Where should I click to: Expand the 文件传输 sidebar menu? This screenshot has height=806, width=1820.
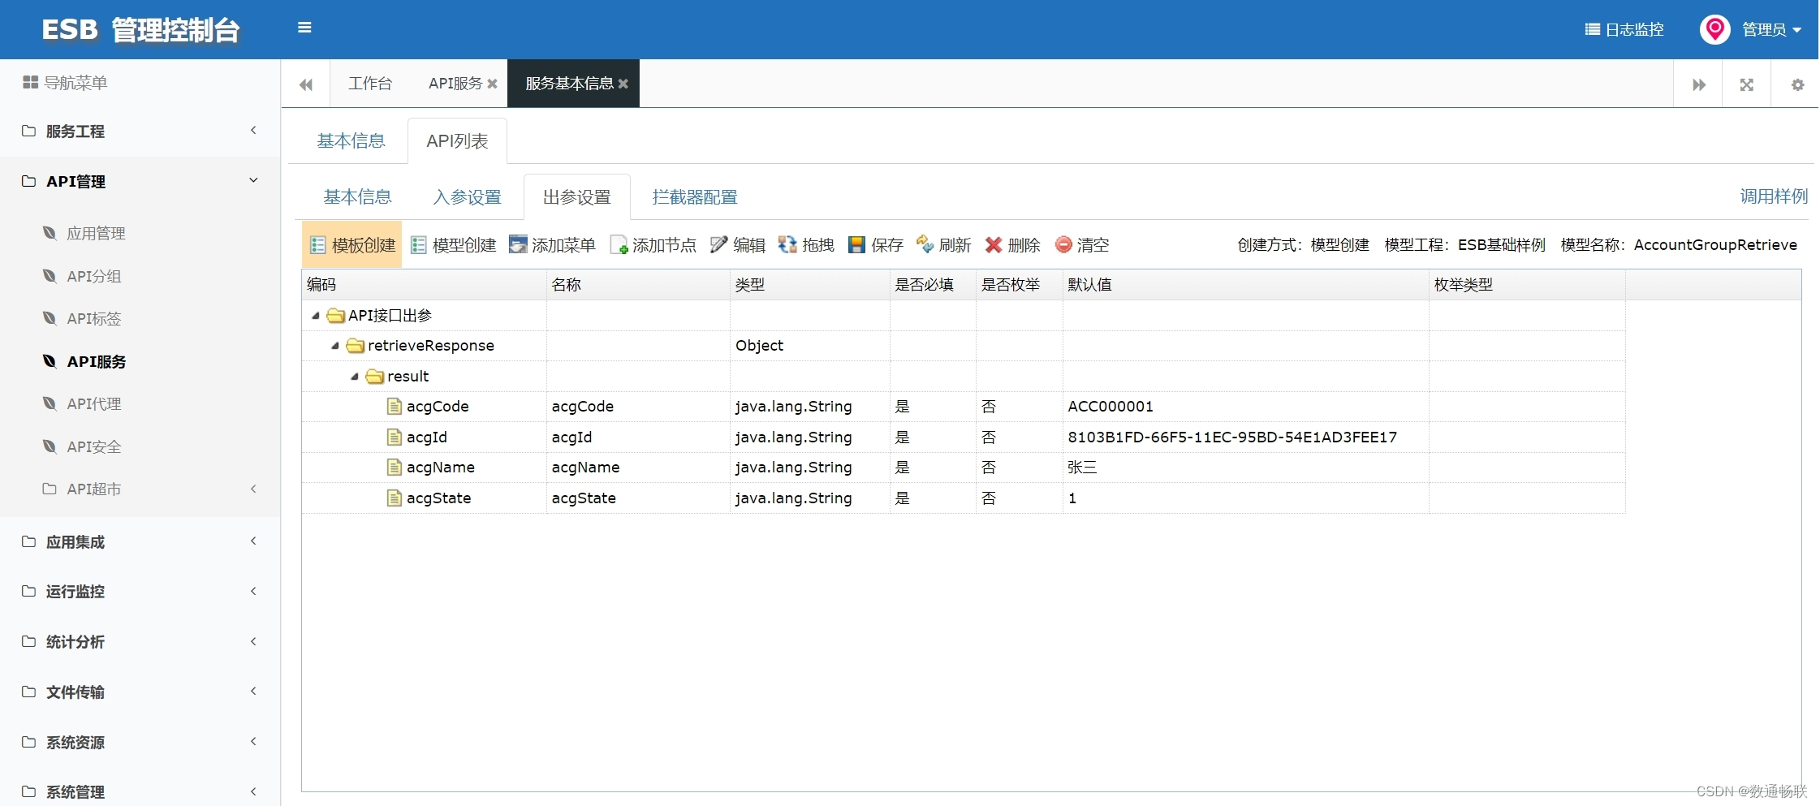140,692
